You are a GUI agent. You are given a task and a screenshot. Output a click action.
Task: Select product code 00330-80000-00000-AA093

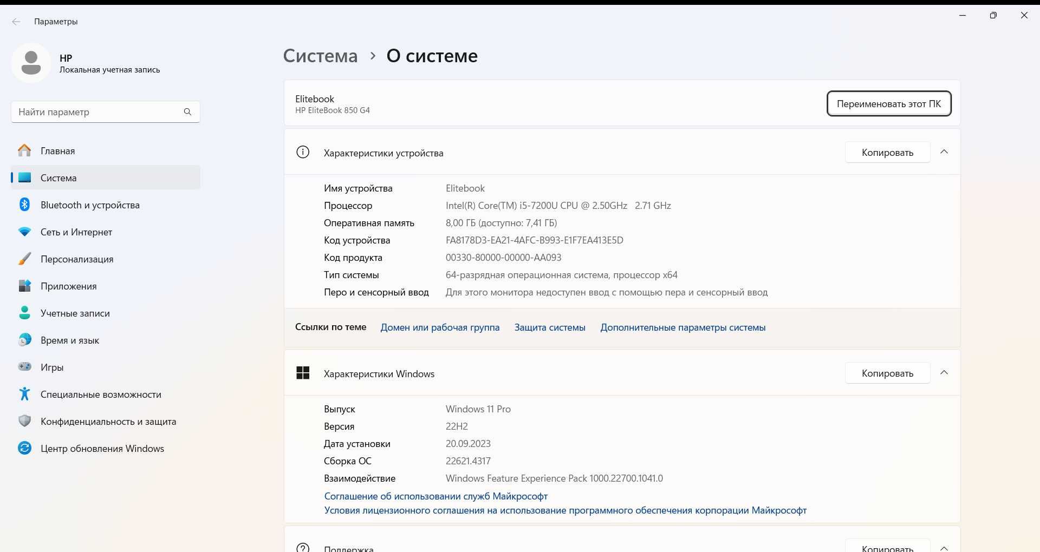503,257
